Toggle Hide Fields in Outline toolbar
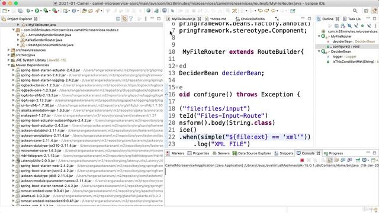The height and width of the screenshot is (213, 379). pos(349,25)
